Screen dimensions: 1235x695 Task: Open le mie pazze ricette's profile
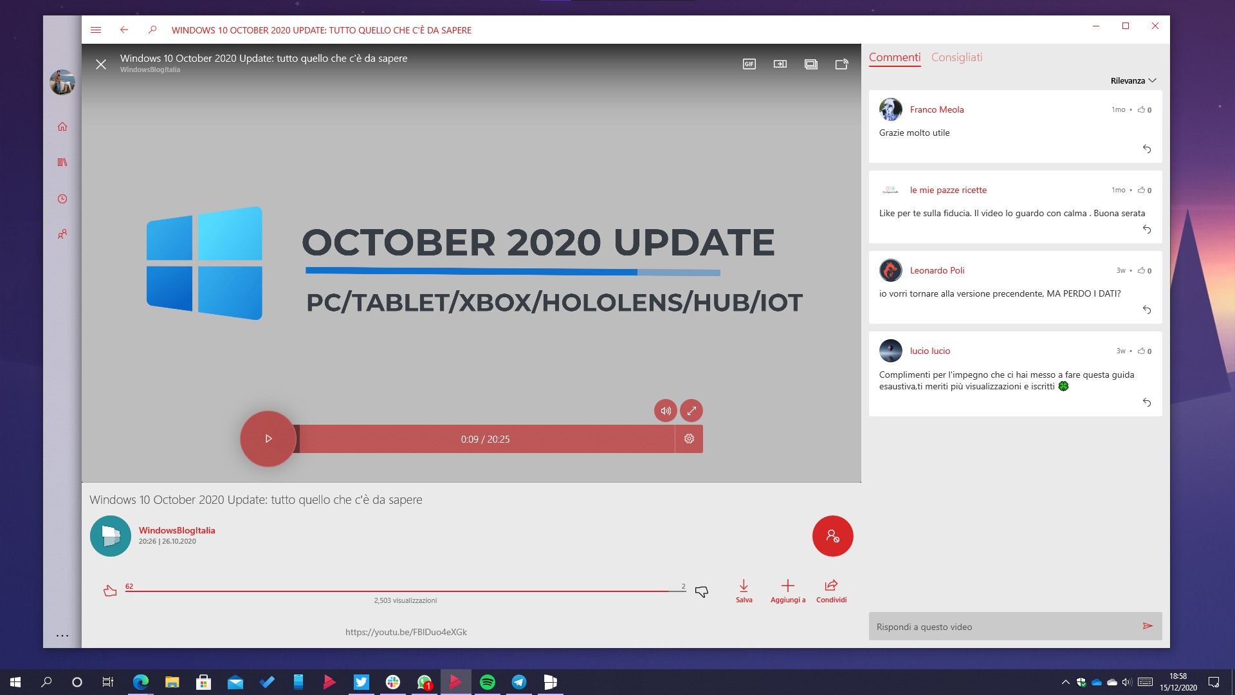948,190
